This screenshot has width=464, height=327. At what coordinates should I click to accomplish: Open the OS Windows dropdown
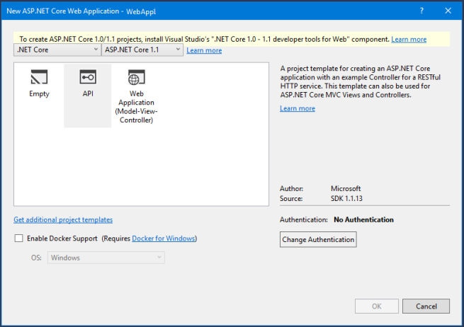pyautogui.click(x=106, y=258)
